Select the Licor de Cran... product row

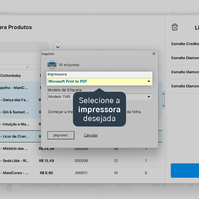[20, 137]
